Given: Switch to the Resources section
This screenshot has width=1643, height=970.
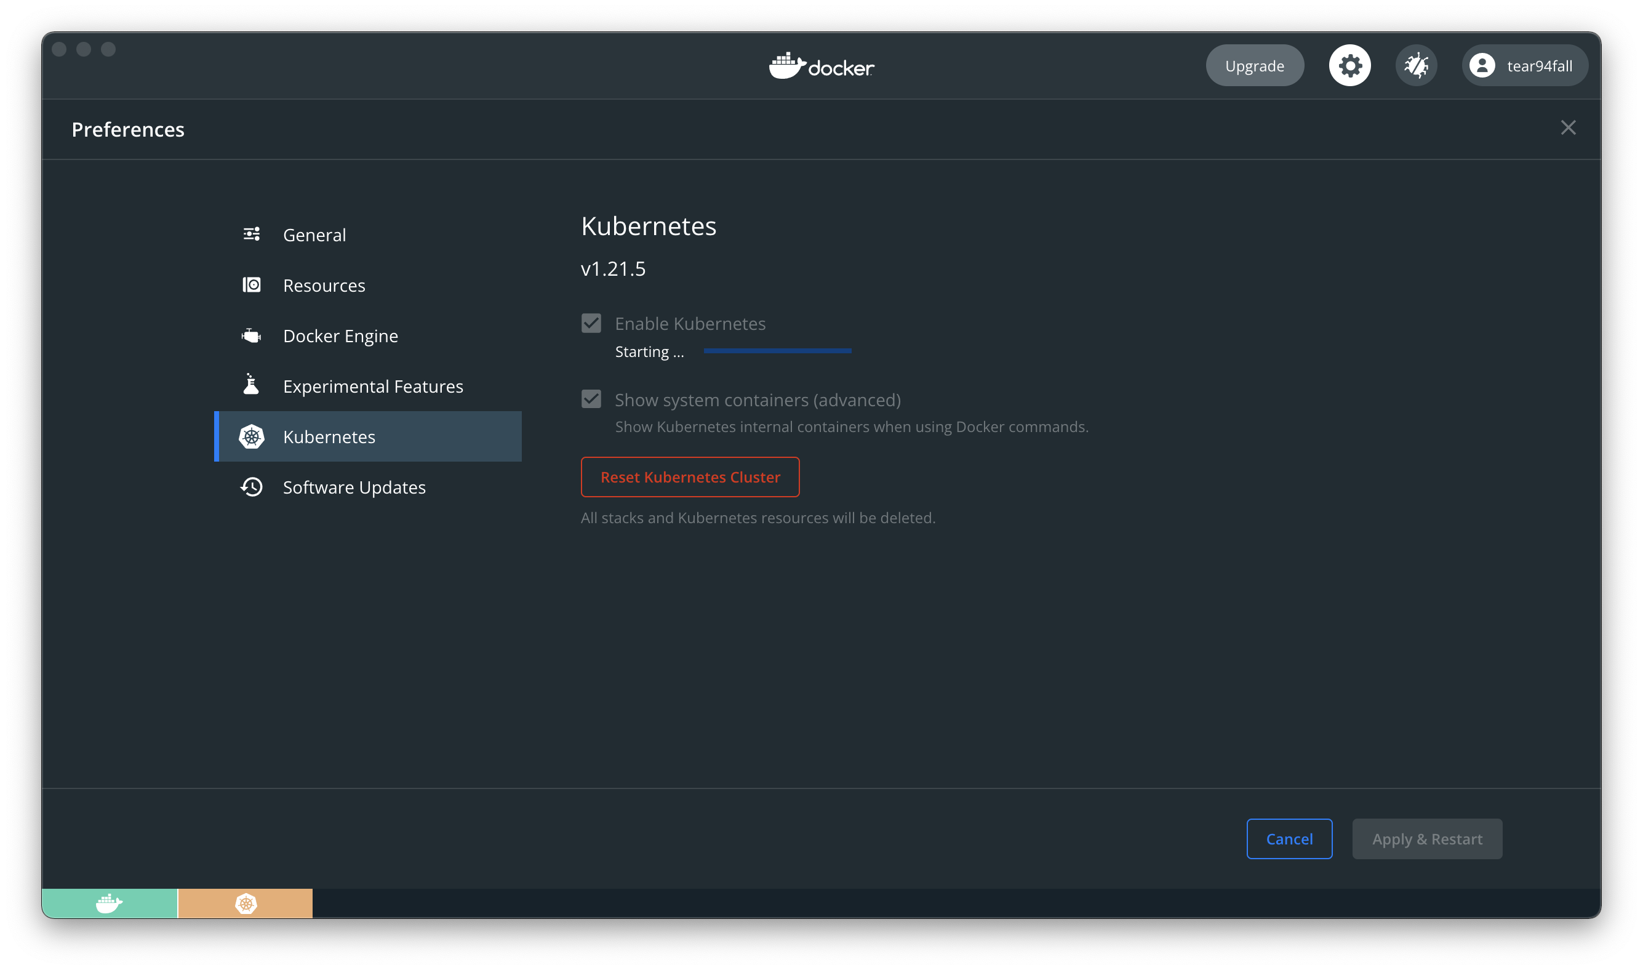Looking at the screenshot, I should click(324, 286).
